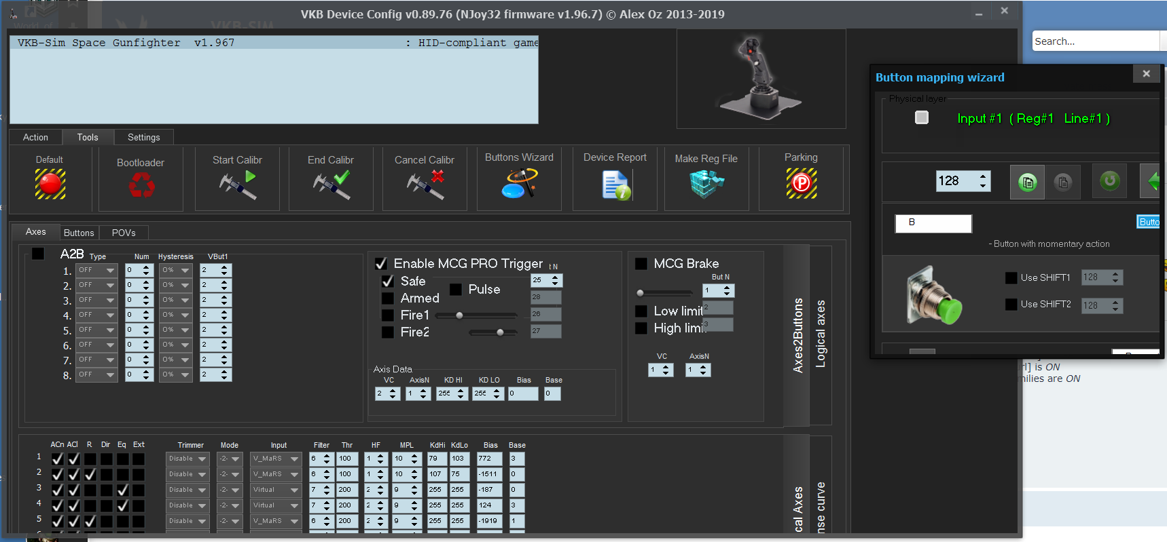Toggle Enable MCG PRO Trigger checkbox
1167x542 pixels.
pos(381,263)
